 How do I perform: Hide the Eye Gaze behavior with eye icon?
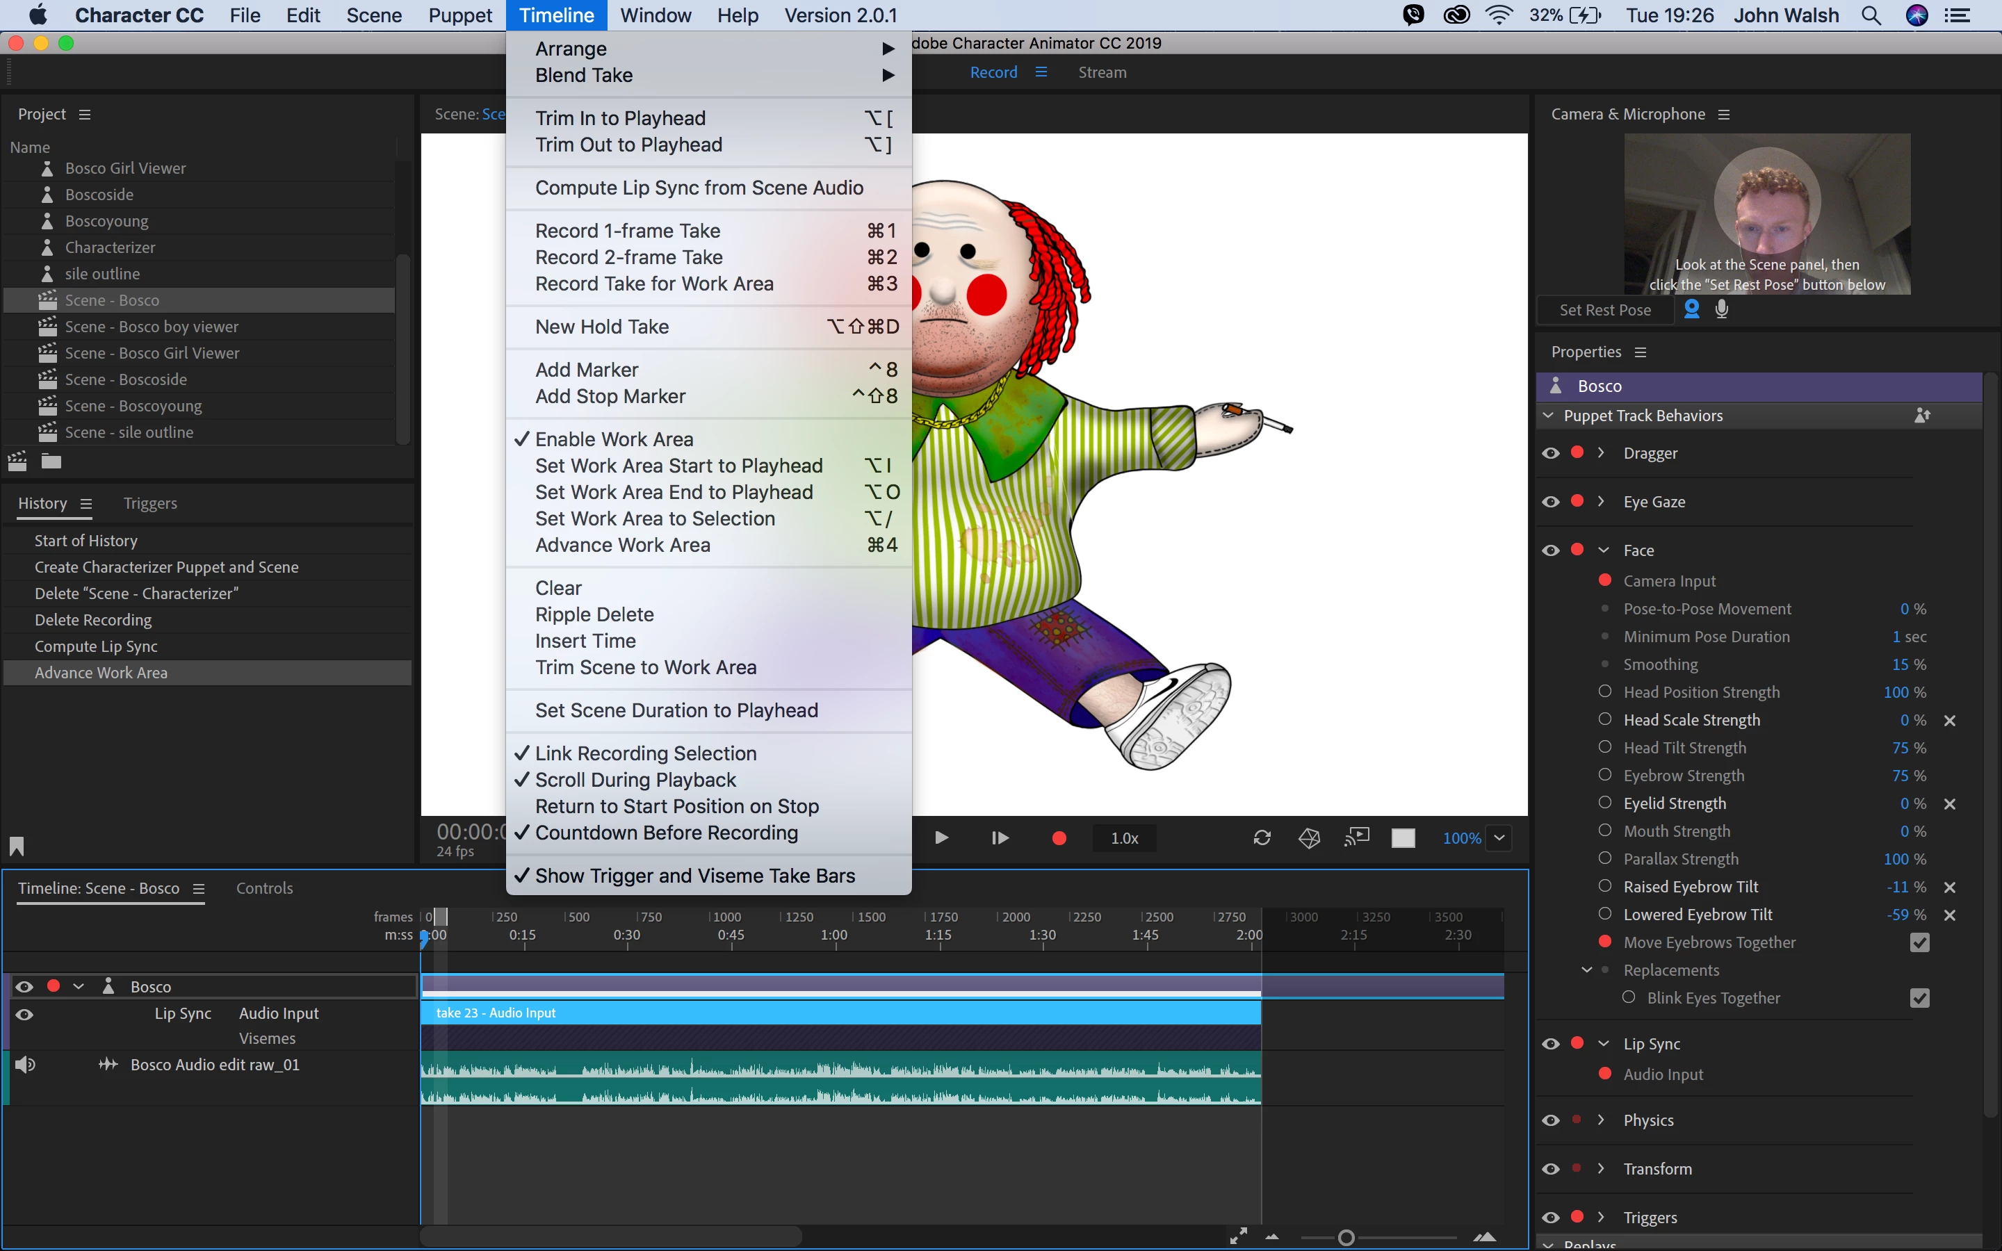click(x=1550, y=501)
